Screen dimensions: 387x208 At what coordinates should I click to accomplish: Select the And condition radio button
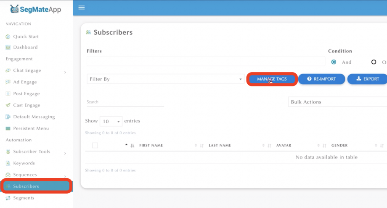click(x=334, y=62)
